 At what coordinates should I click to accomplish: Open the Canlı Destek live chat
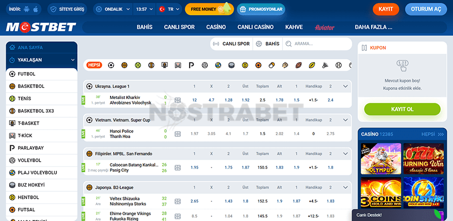[x=402, y=215]
